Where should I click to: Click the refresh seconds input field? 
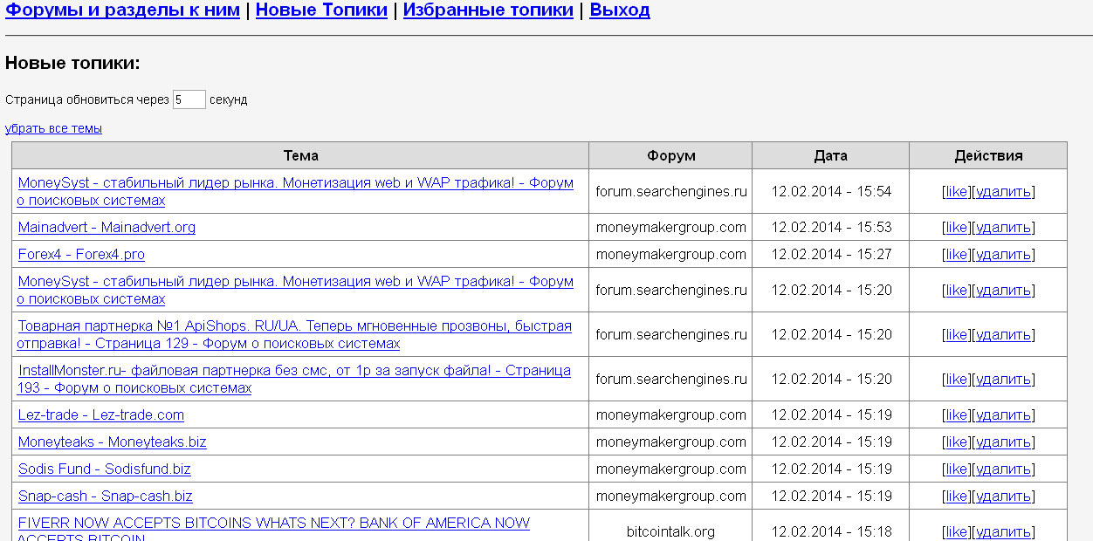pyautogui.click(x=189, y=99)
